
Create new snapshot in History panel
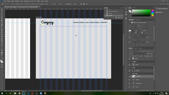[x=119, y=18]
